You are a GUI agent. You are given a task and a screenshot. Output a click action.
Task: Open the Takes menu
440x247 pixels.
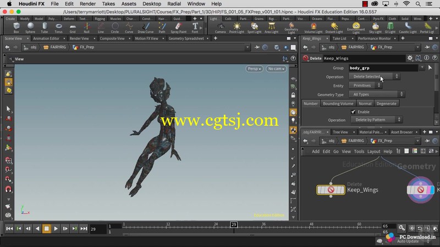[108, 4]
